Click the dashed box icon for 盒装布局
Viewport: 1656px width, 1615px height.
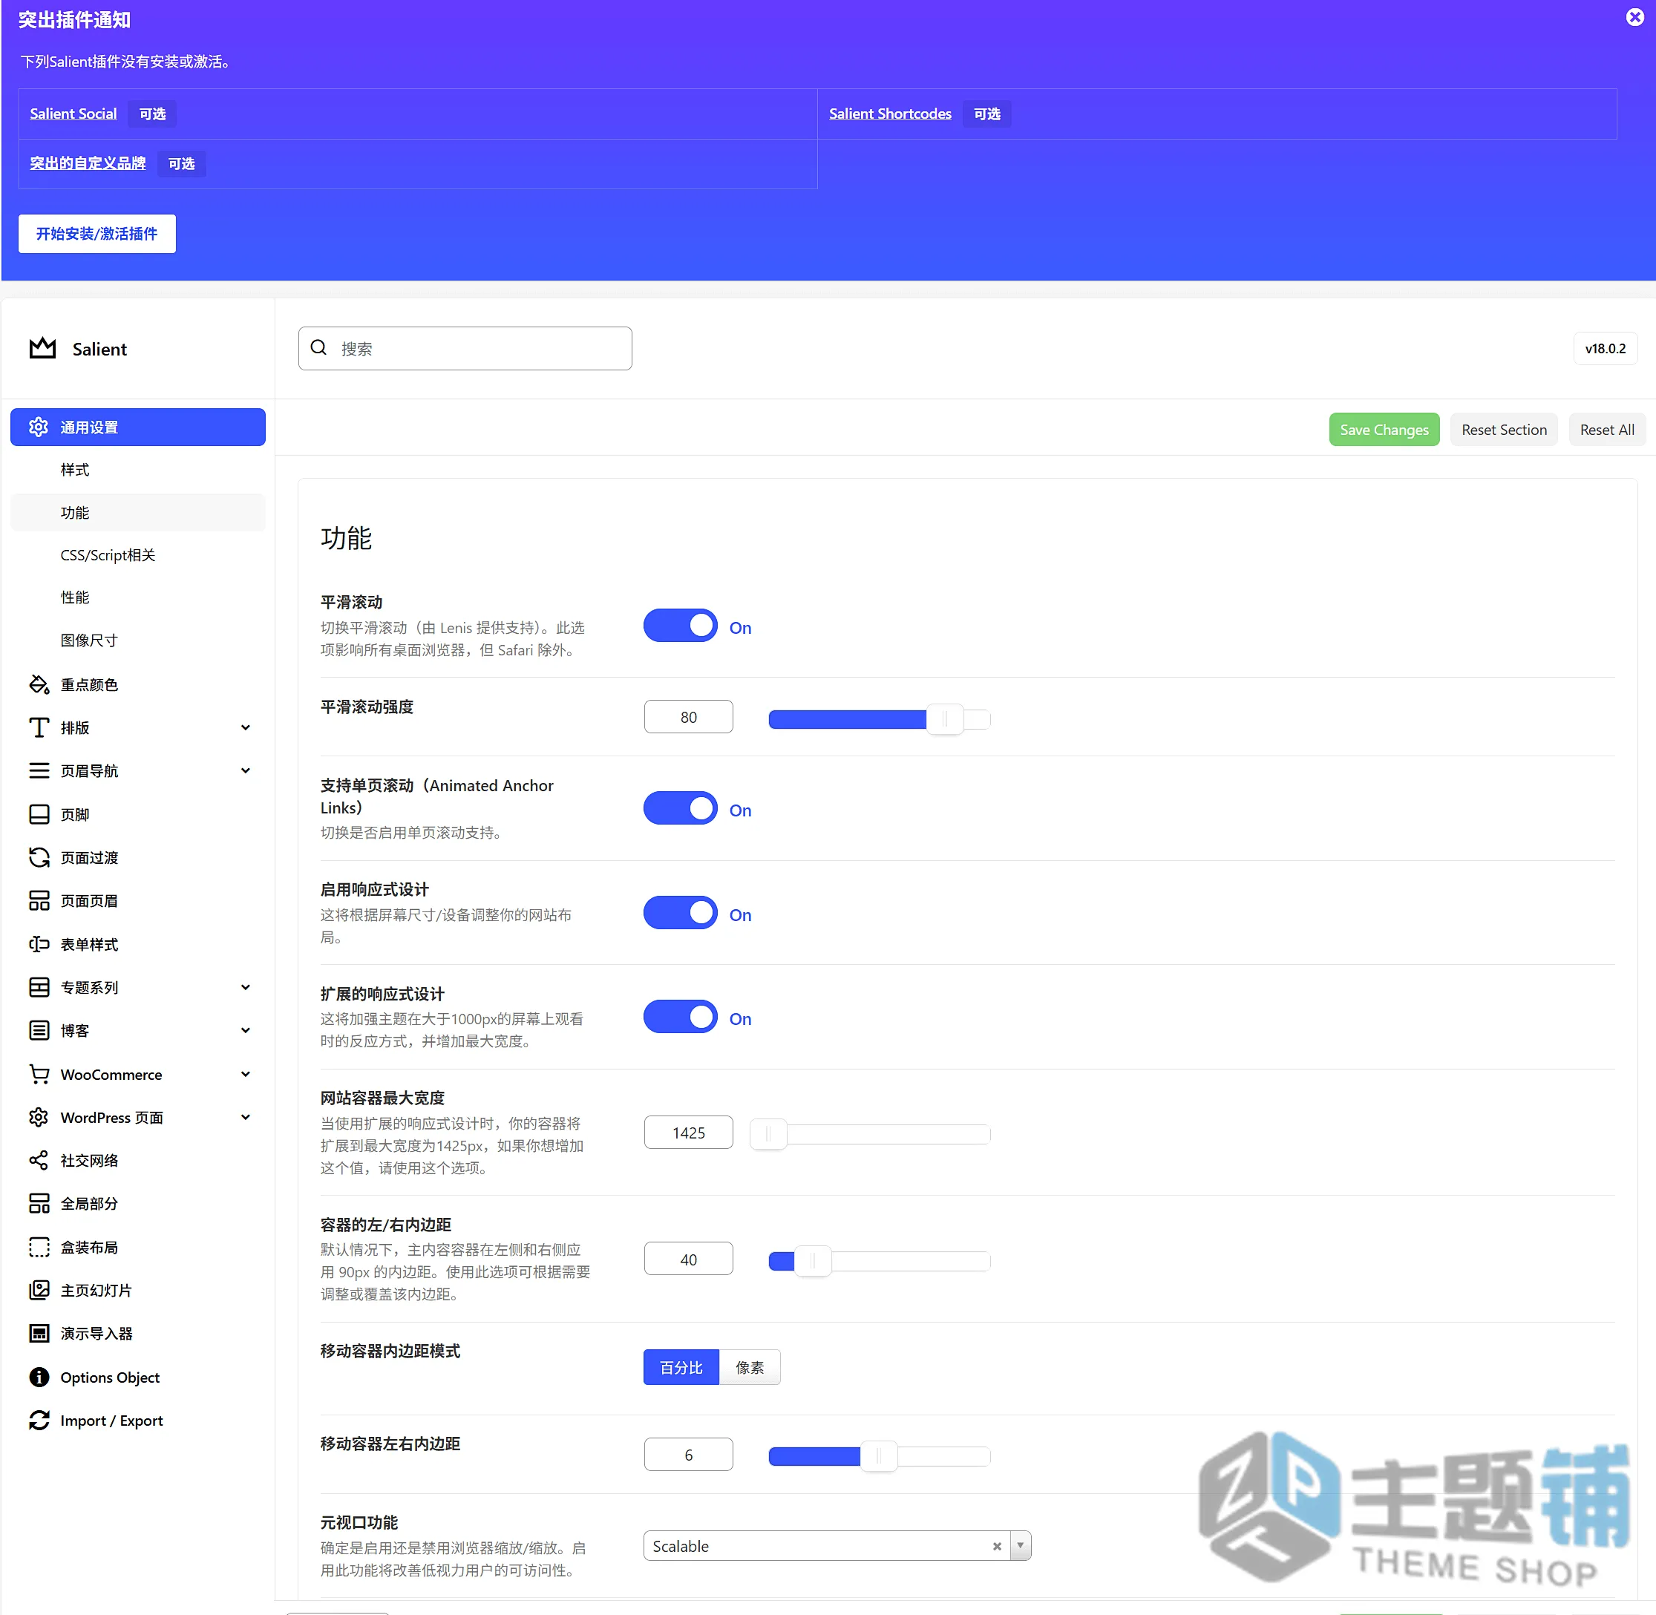coord(39,1247)
